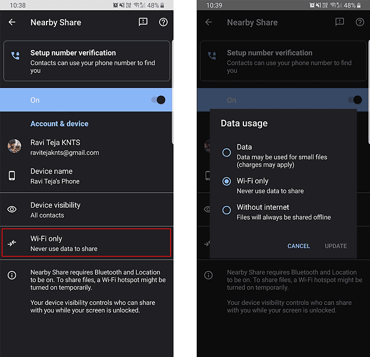
Task: Click the info icon beside Bluetooth notice
Action: (x=12, y=275)
